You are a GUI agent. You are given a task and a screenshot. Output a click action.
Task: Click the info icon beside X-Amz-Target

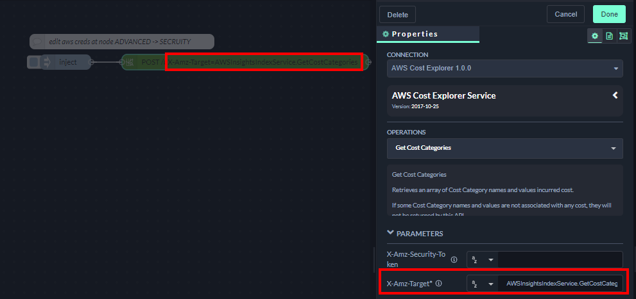pos(439,283)
